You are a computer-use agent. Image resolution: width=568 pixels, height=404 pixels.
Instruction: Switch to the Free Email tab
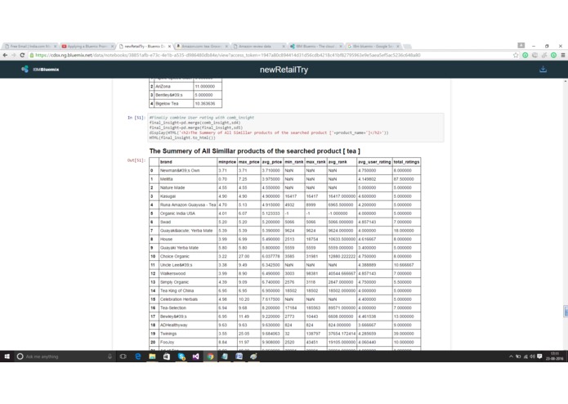click(29, 47)
